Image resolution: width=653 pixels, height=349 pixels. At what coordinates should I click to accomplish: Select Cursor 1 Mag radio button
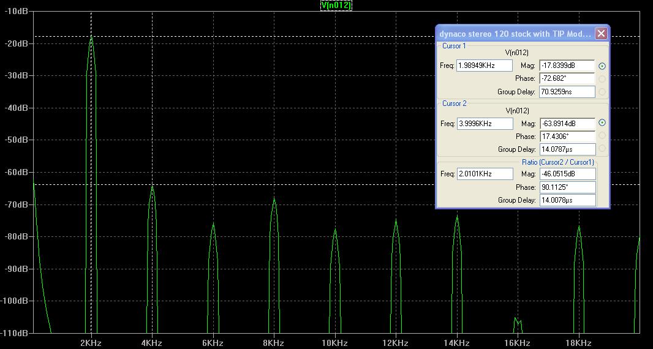[x=602, y=66]
